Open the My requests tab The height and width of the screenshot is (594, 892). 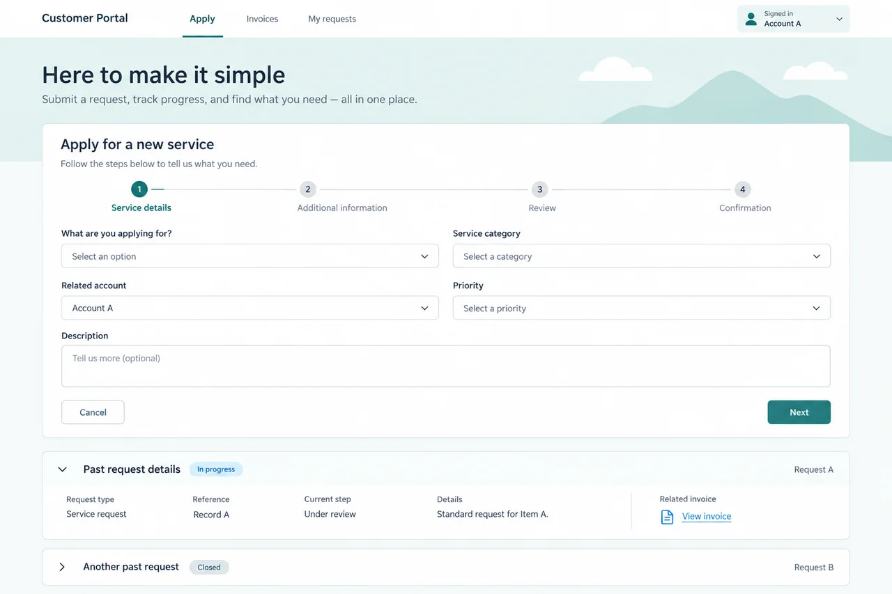click(332, 19)
